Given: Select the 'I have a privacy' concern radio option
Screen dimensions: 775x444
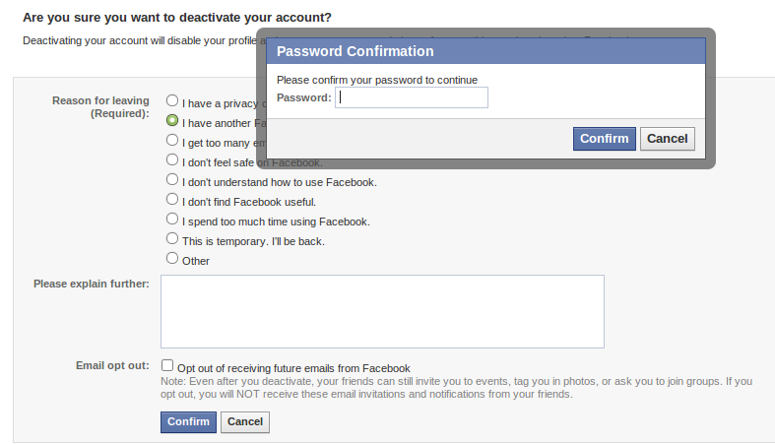Looking at the screenshot, I should pos(172,100).
